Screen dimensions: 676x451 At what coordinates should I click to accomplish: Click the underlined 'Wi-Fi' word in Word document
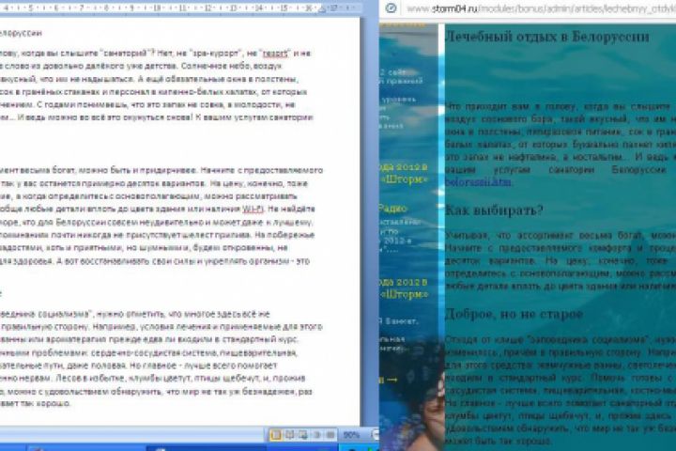click(253, 209)
